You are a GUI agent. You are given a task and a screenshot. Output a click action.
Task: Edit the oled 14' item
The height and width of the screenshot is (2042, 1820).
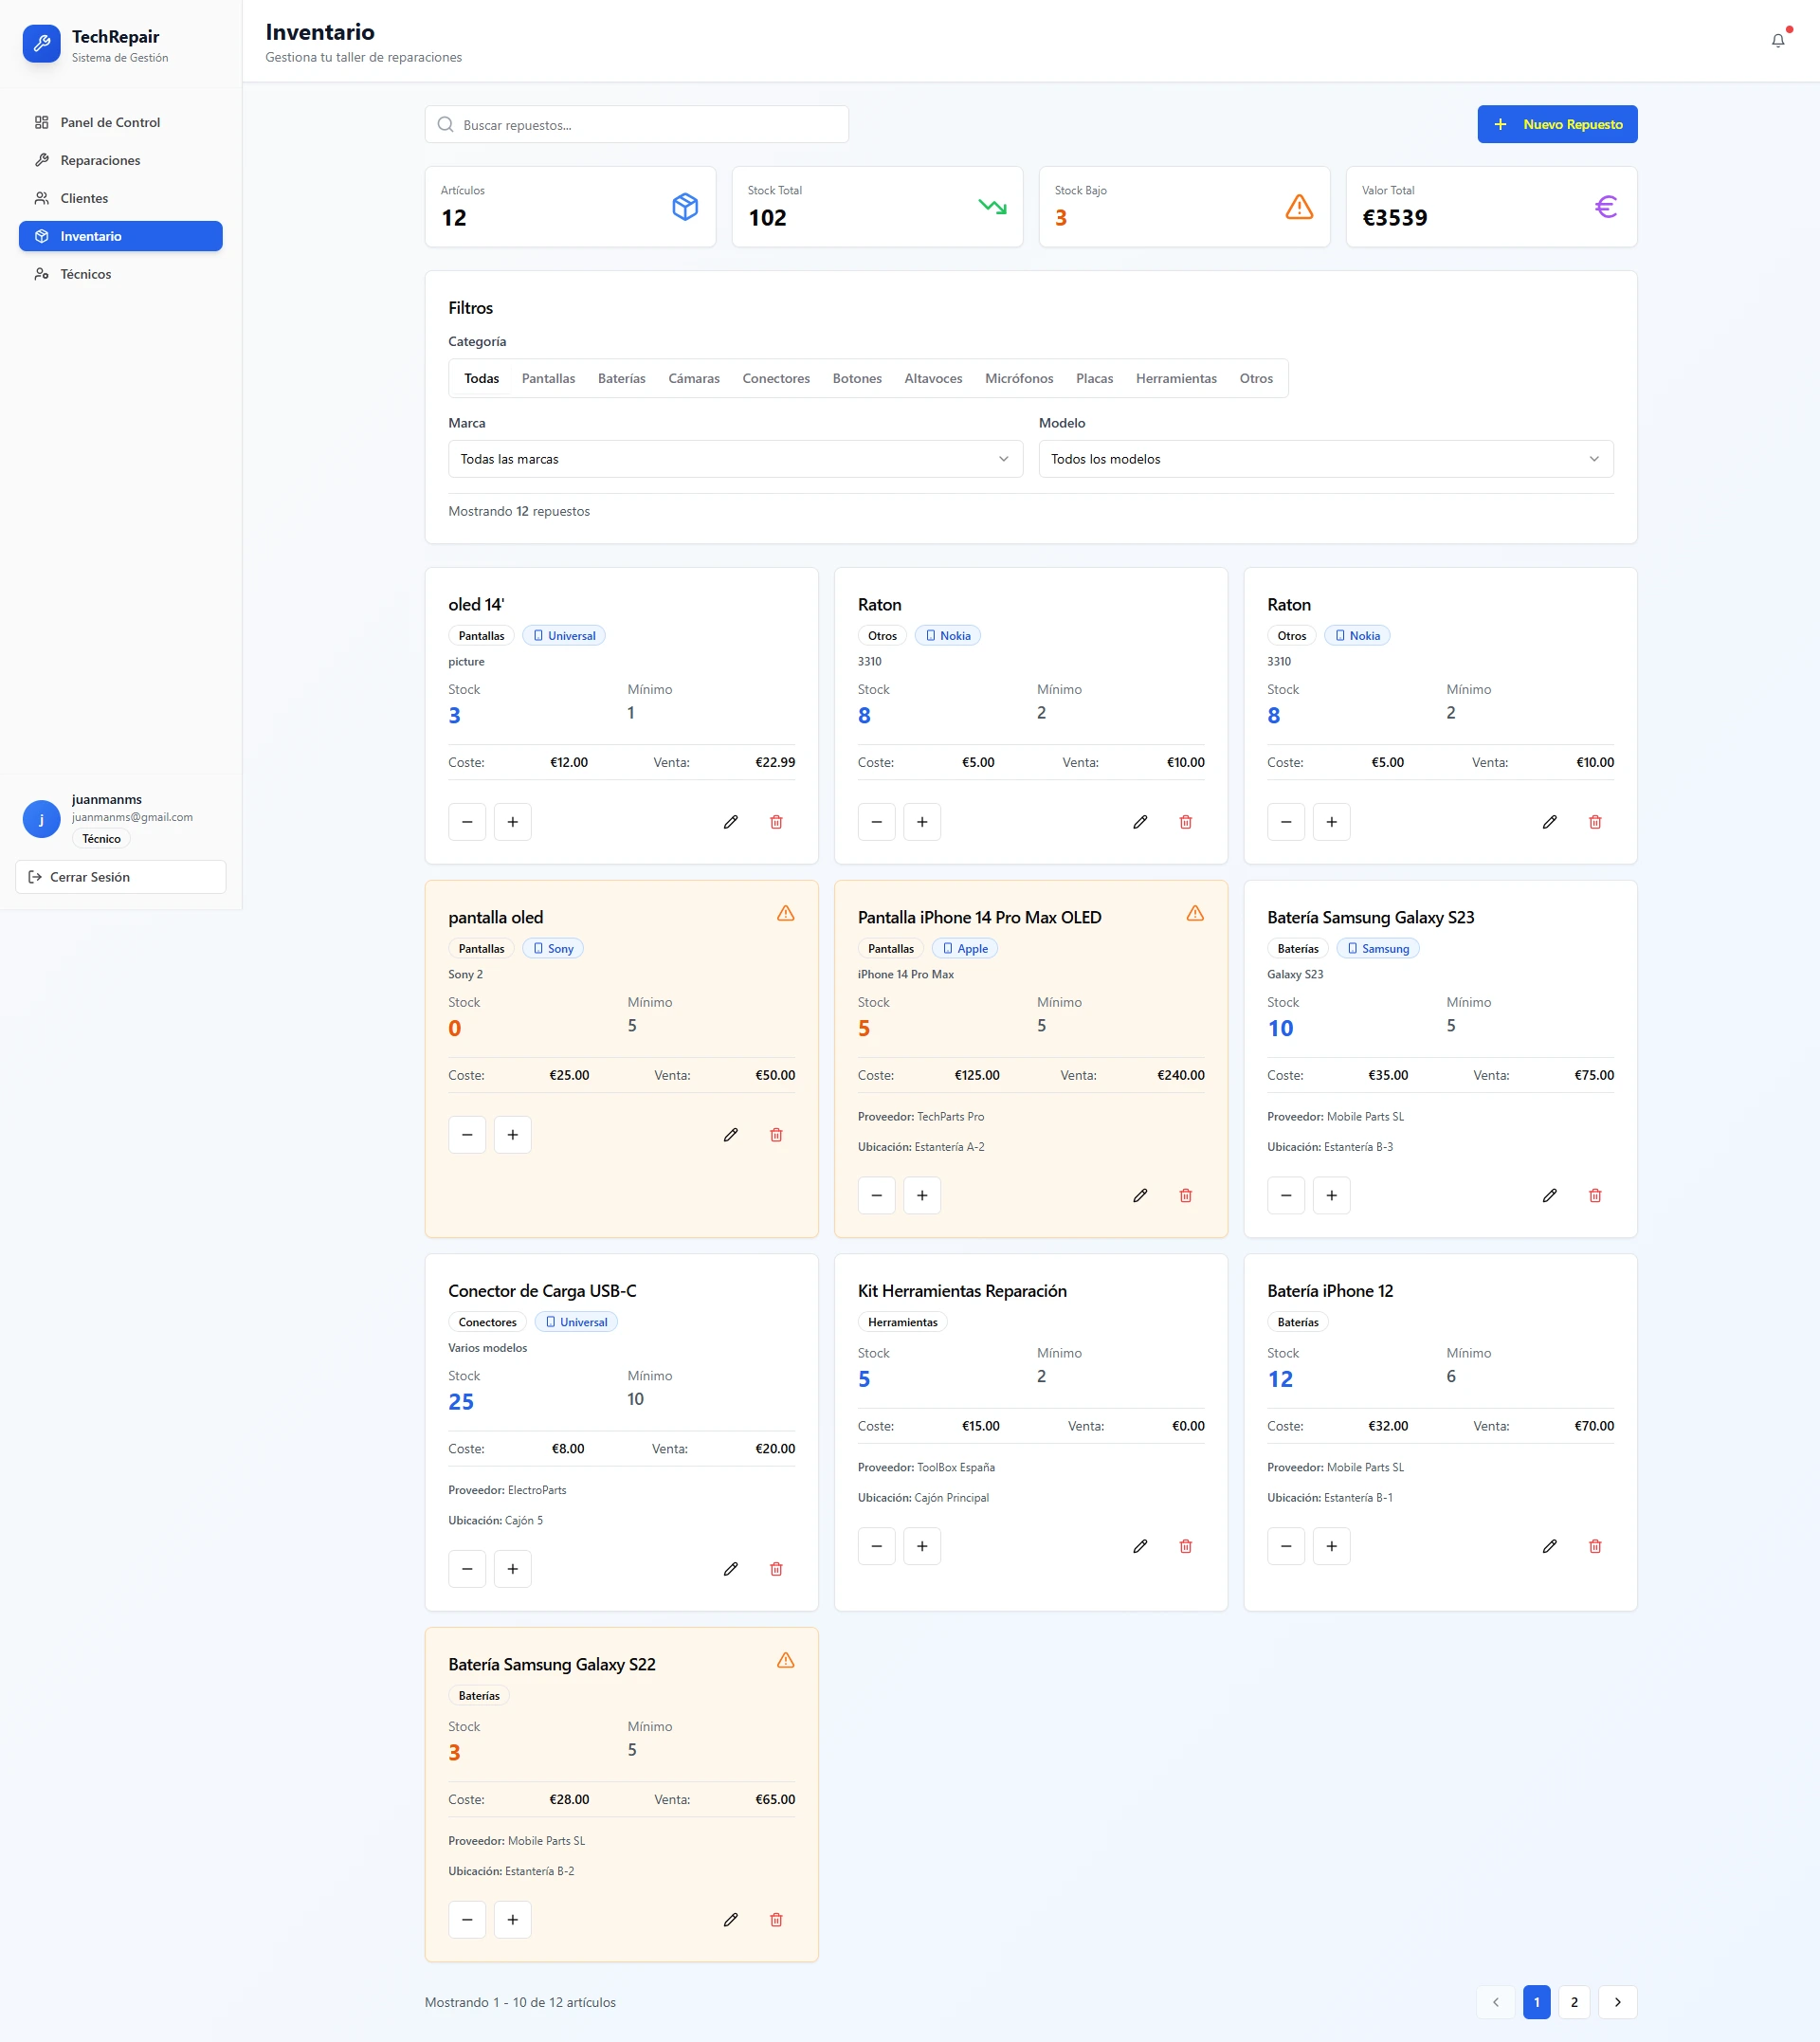pos(731,822)
